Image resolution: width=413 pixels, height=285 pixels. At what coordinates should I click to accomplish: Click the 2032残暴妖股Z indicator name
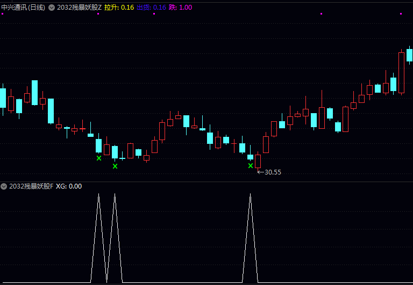pyautogui.click(x=79, y=8)
